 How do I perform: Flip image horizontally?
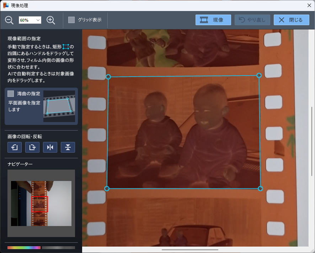[50, 147]
